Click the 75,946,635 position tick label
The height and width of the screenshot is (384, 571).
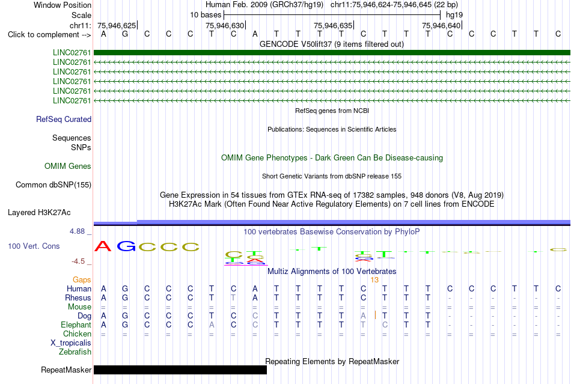[x=333, y=25]
